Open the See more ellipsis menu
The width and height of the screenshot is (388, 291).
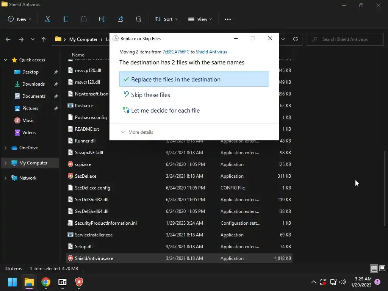point(228,19)
